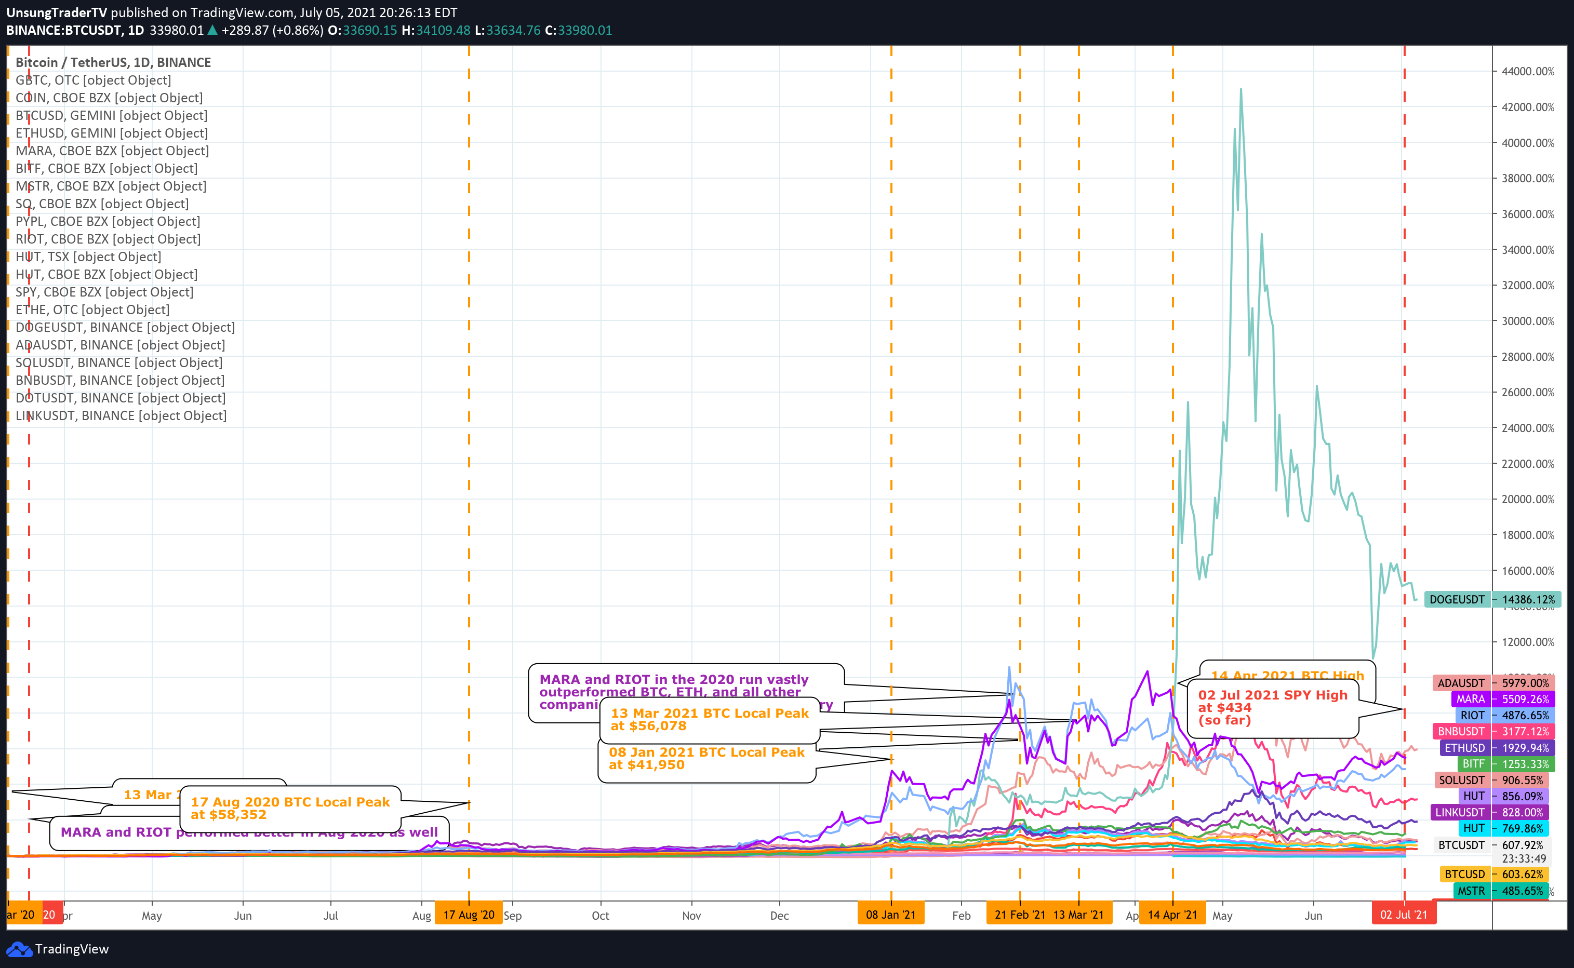Select the Bitcoin / TetherUS, 1D, BINANCE legend title
The height and width of the screenshot is (968, 1574).
(113, 63)
